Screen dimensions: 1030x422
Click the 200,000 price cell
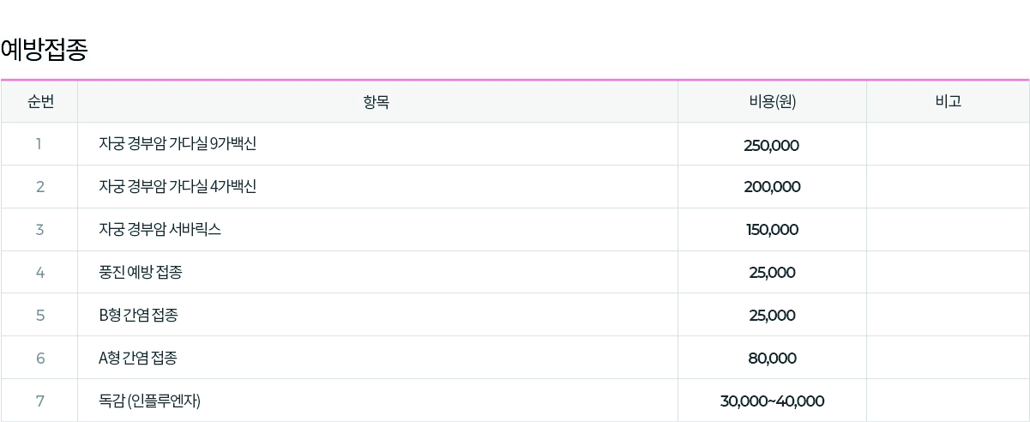[x=772, y=187]
